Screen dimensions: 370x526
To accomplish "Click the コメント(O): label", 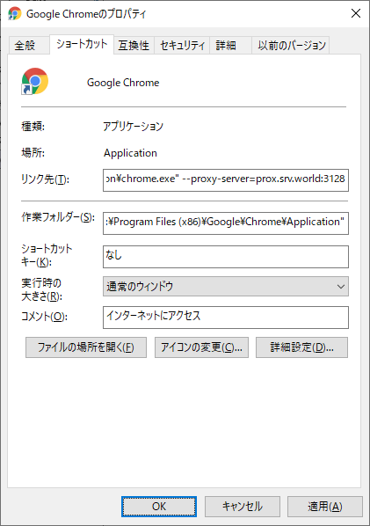I will click(44, 317).
